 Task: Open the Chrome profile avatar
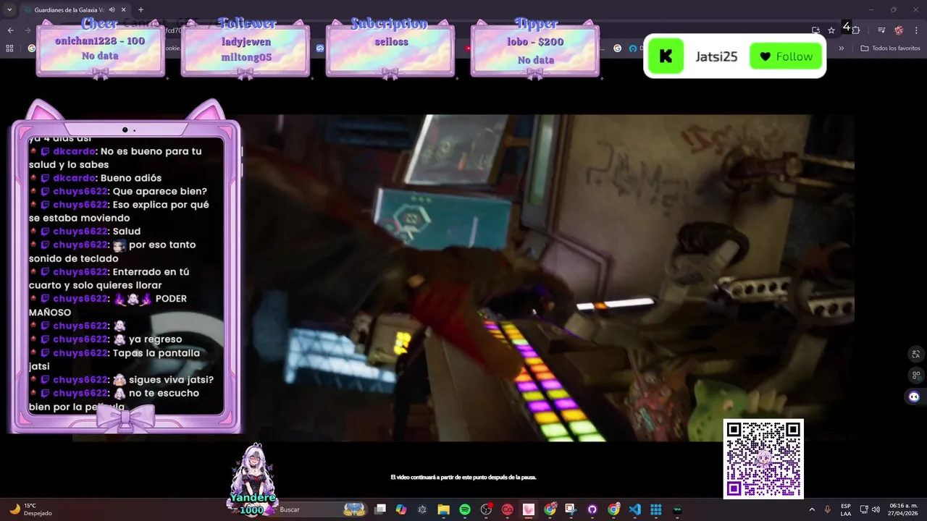click(x=899, y=30)
